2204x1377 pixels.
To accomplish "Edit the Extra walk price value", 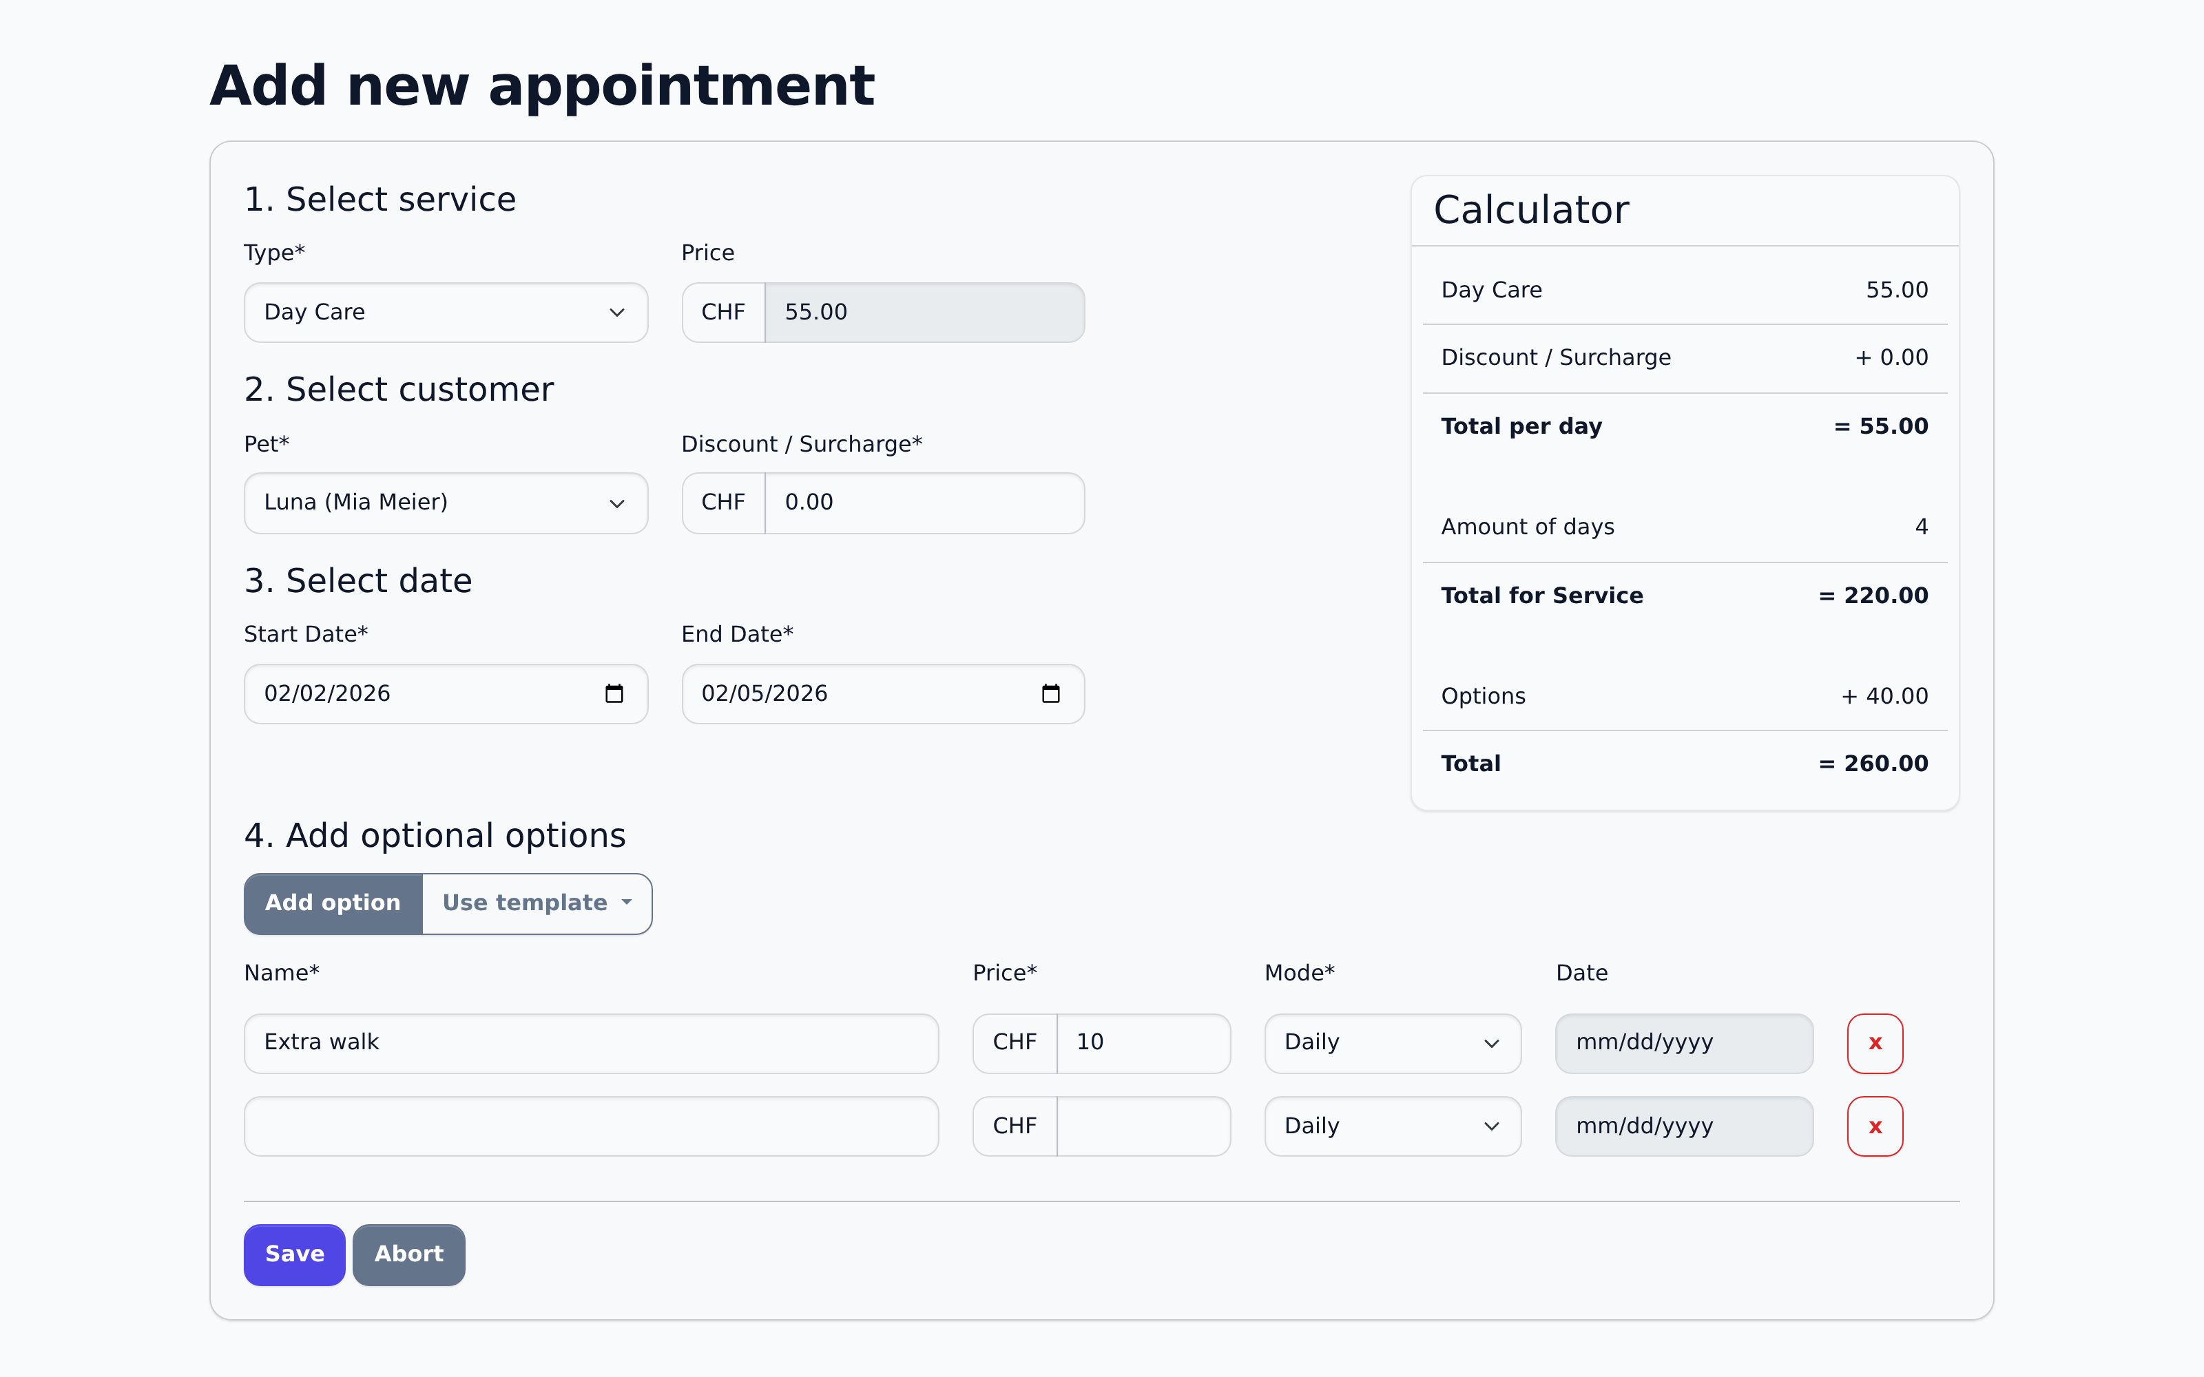I will pyautogui.click(x=1143, y=1043).
